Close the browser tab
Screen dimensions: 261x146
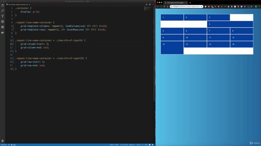click(x=186, y=3)
